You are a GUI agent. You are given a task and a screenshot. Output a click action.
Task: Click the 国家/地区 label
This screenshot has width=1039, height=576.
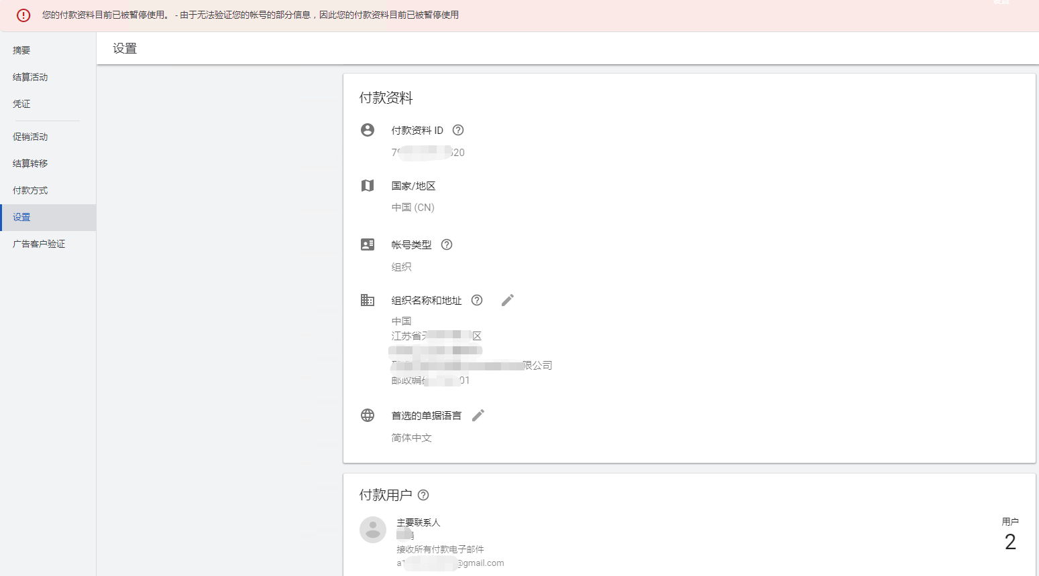(414, 186)
